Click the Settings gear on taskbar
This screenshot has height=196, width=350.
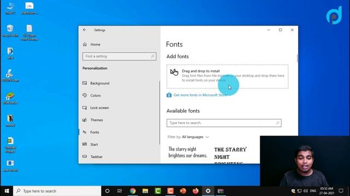point(208,191)
